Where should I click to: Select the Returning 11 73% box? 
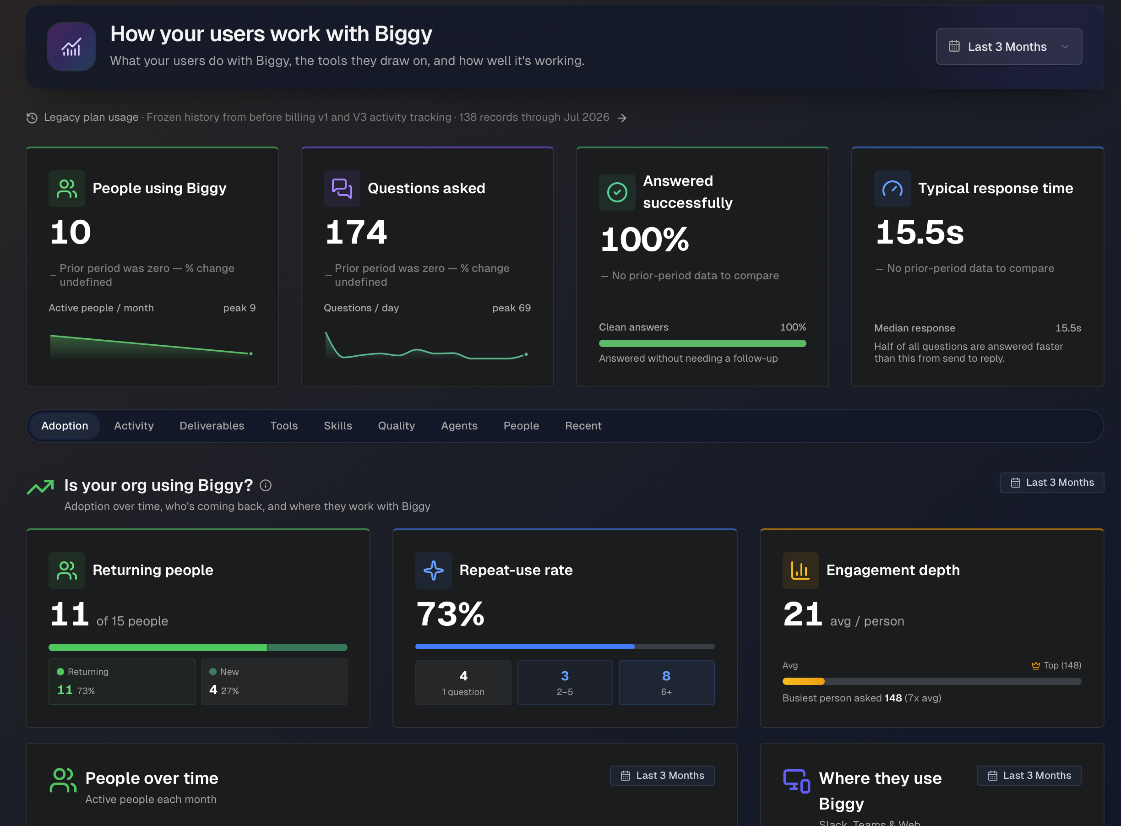click(121, 681)
